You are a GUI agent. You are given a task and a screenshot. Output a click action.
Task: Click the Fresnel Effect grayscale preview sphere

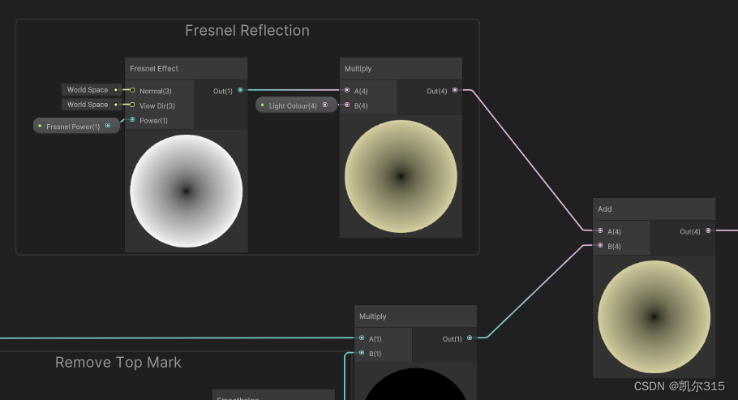187,191
